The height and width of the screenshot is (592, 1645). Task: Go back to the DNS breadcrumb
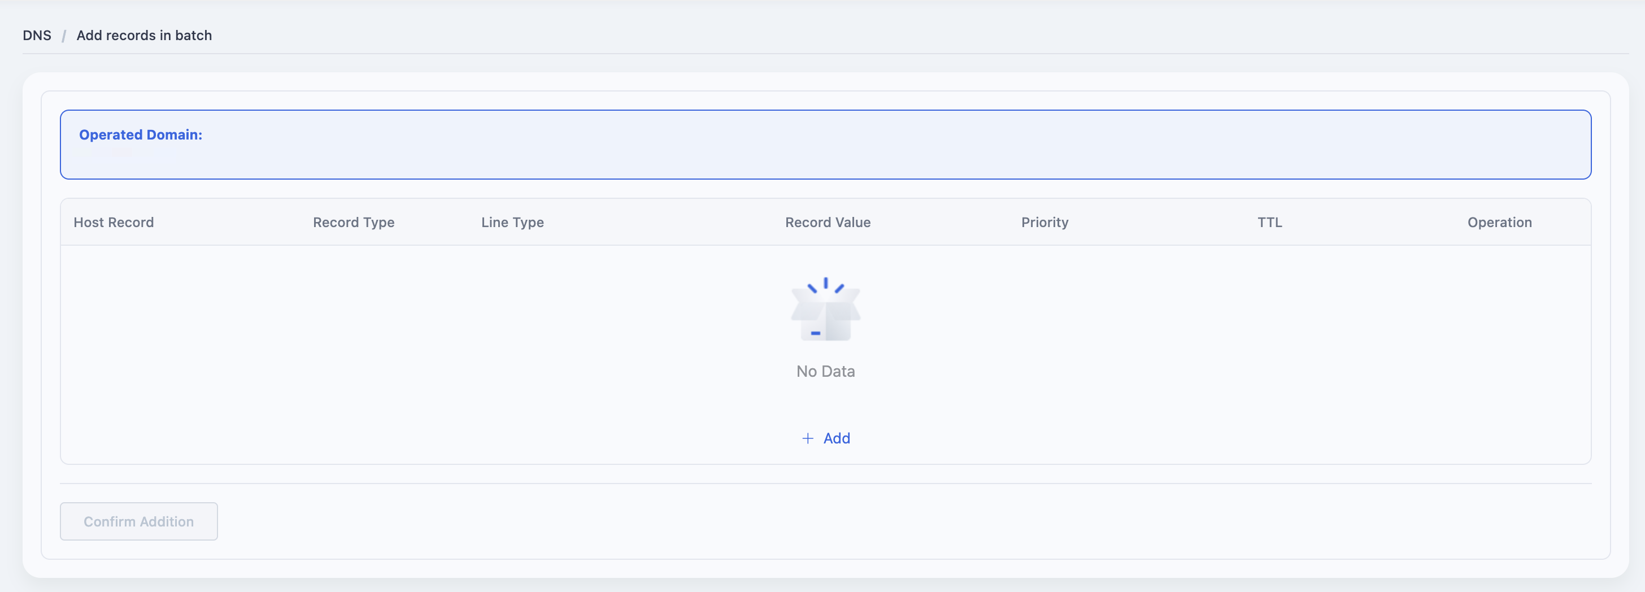click(x=37, y=35)
